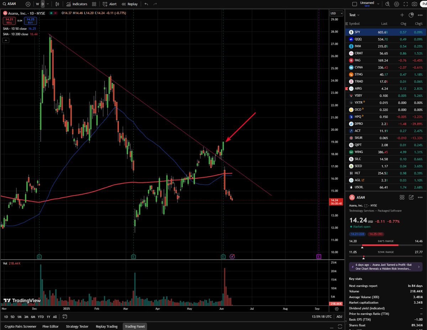Set chart range to YTD
427x330 pixels.
(x=41, y=317)
